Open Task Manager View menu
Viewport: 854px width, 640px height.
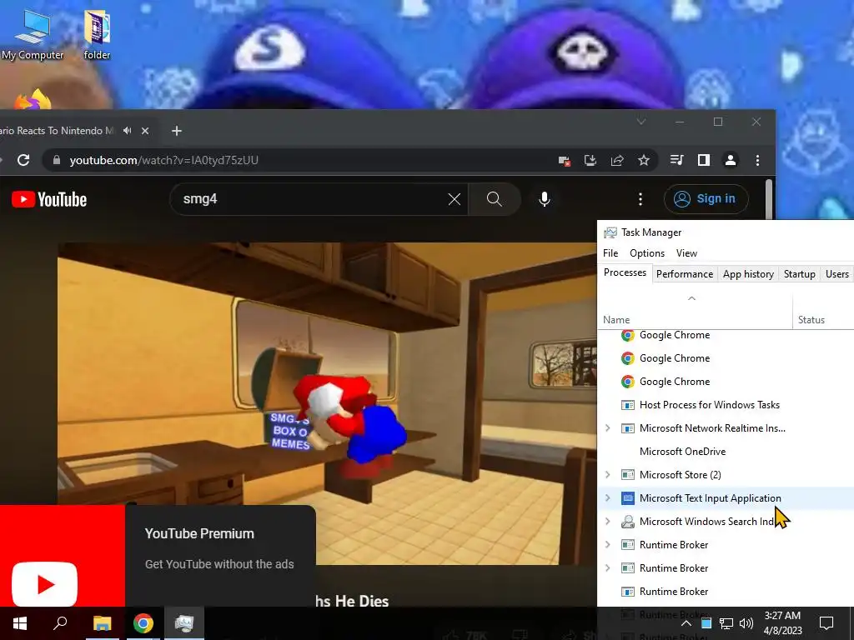686,253
